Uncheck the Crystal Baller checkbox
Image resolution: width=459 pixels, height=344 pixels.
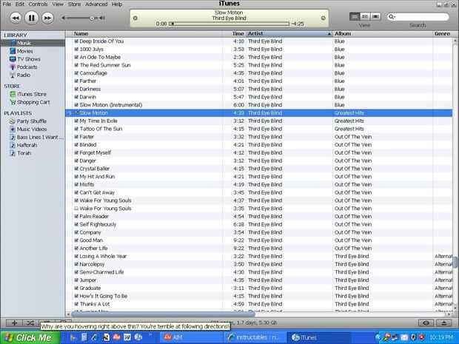(76, 169)
